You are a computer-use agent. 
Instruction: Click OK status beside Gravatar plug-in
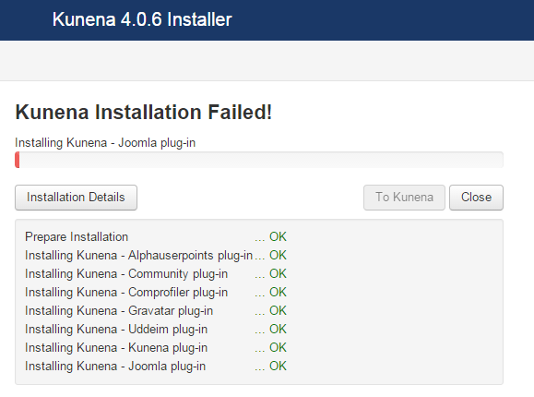[x=278, y=310]
